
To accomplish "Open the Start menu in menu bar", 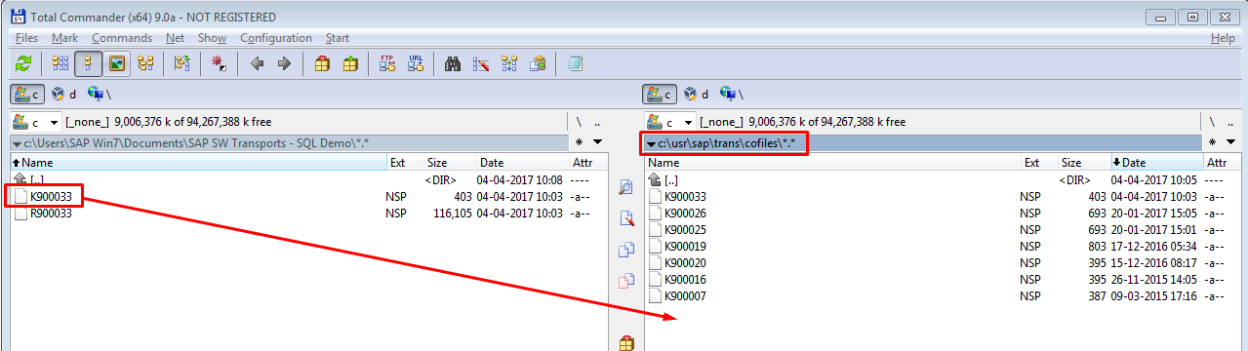I will point(338,38).
